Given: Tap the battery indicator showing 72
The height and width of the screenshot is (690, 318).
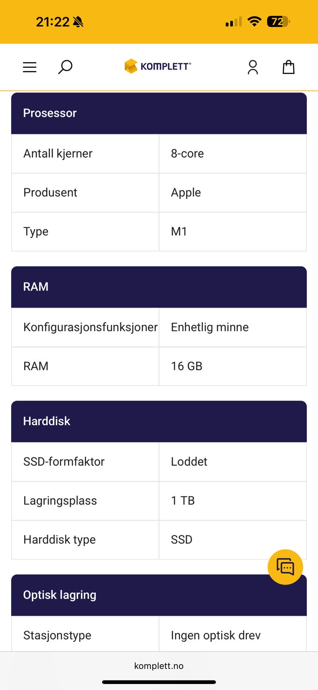Looking at the screenshot, I should (x=278, y=21).
